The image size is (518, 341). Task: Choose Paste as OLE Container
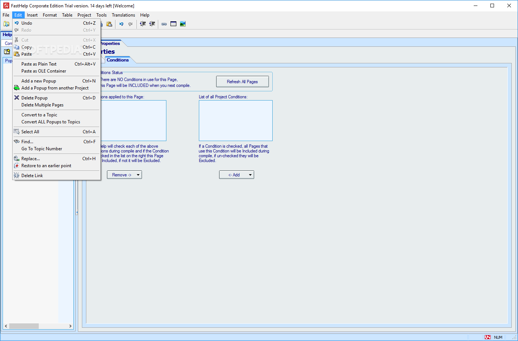[x=56, y=71]
